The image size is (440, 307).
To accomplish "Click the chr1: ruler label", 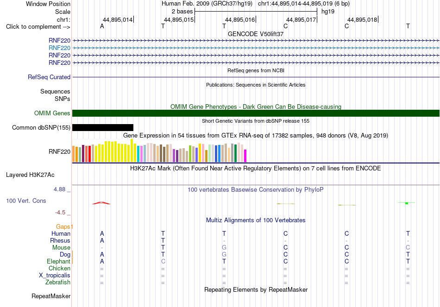I will tap(63, 19).
